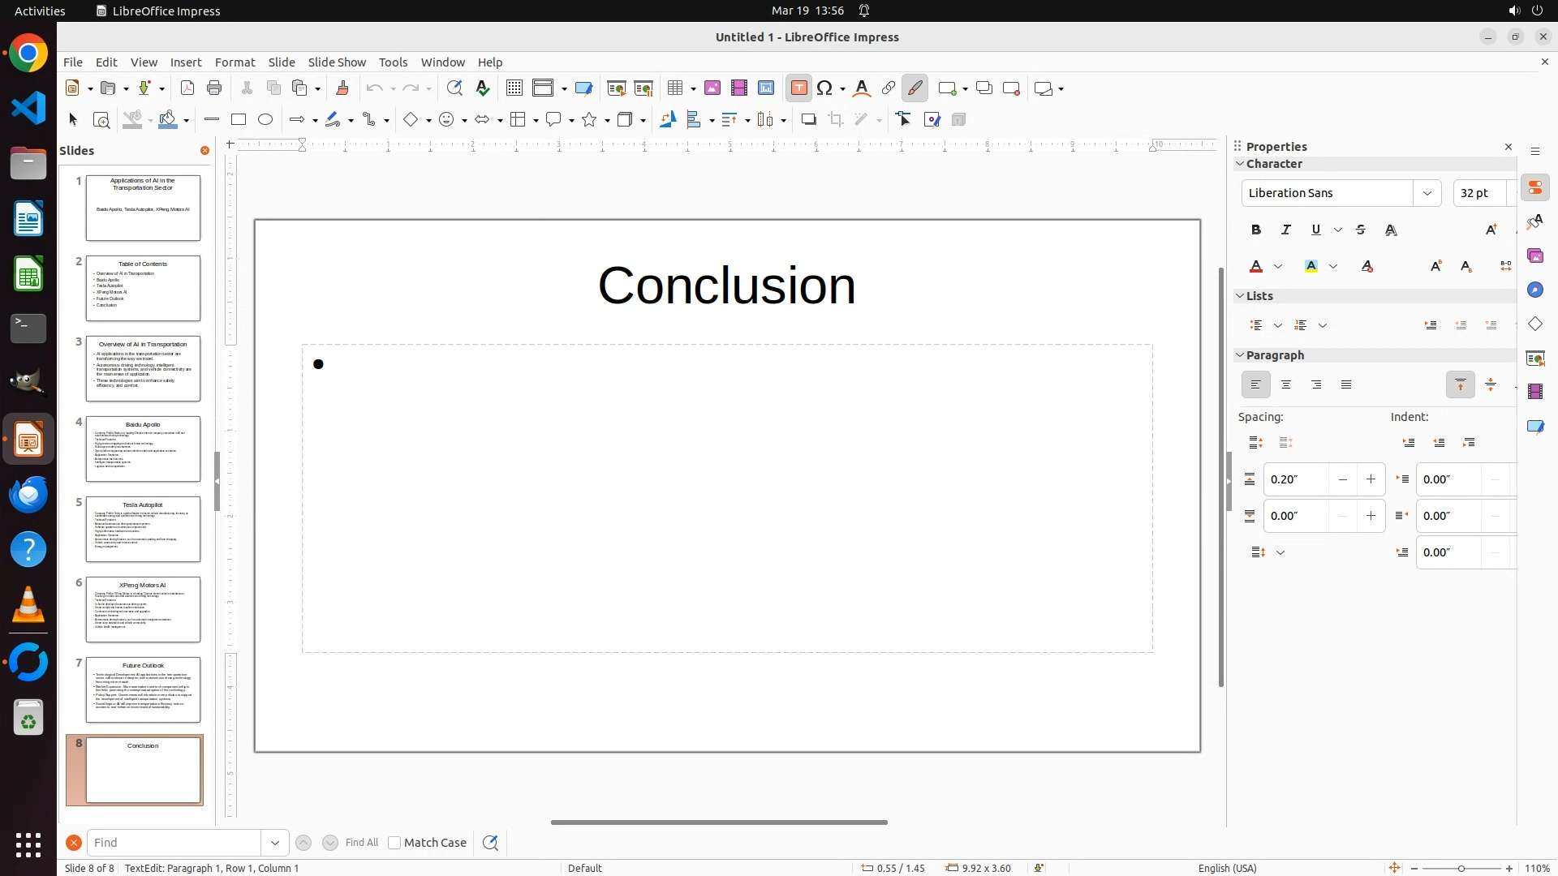Click the Insert Image toolbar icon

(x=712, y=88)
